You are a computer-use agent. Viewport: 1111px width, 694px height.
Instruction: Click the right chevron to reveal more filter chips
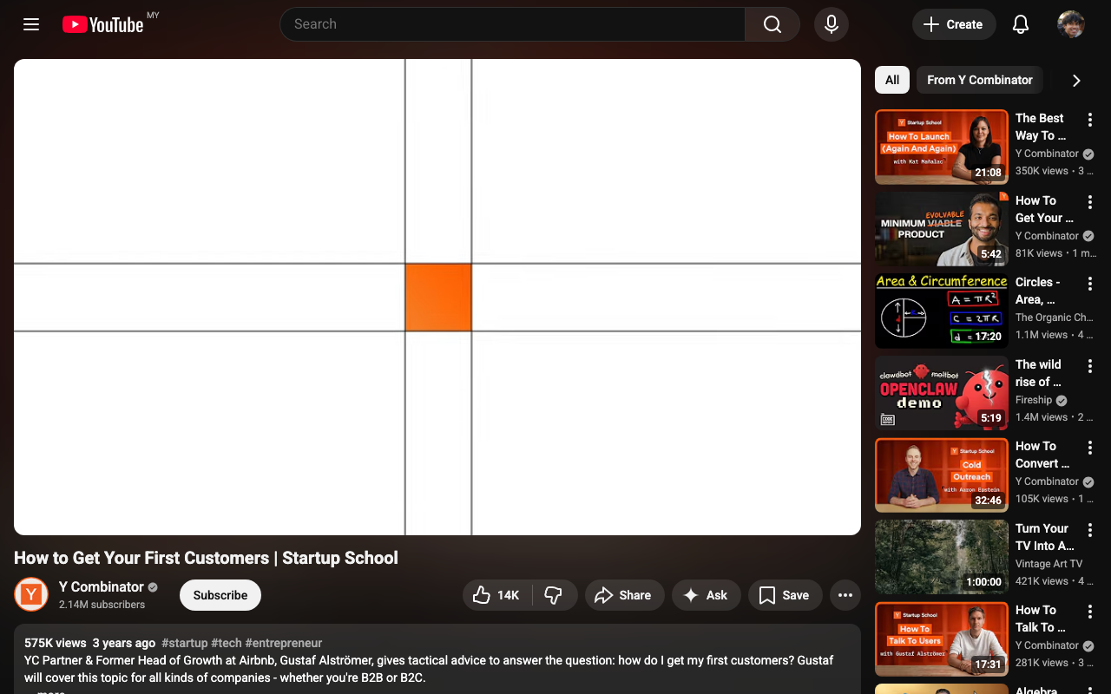click(1076, 80)
